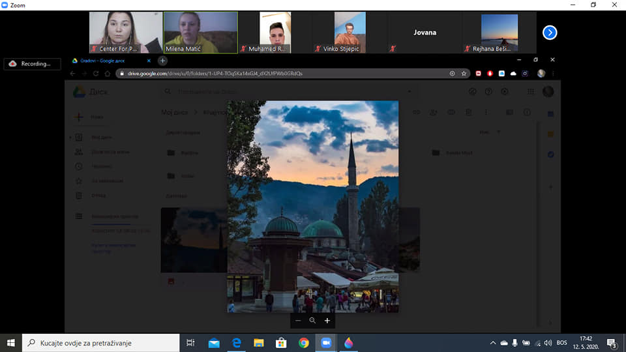Select Center For P... participant video

(x=126, y=33)
